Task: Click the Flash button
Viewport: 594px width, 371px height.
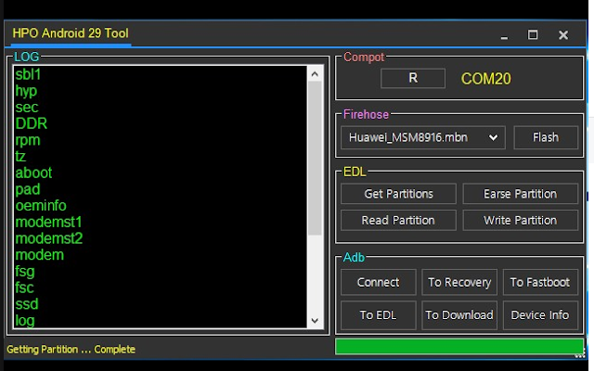Action: tap(546, 137)
